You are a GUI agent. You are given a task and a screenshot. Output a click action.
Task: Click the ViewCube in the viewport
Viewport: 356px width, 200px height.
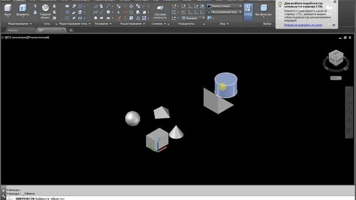coord(336,58)
